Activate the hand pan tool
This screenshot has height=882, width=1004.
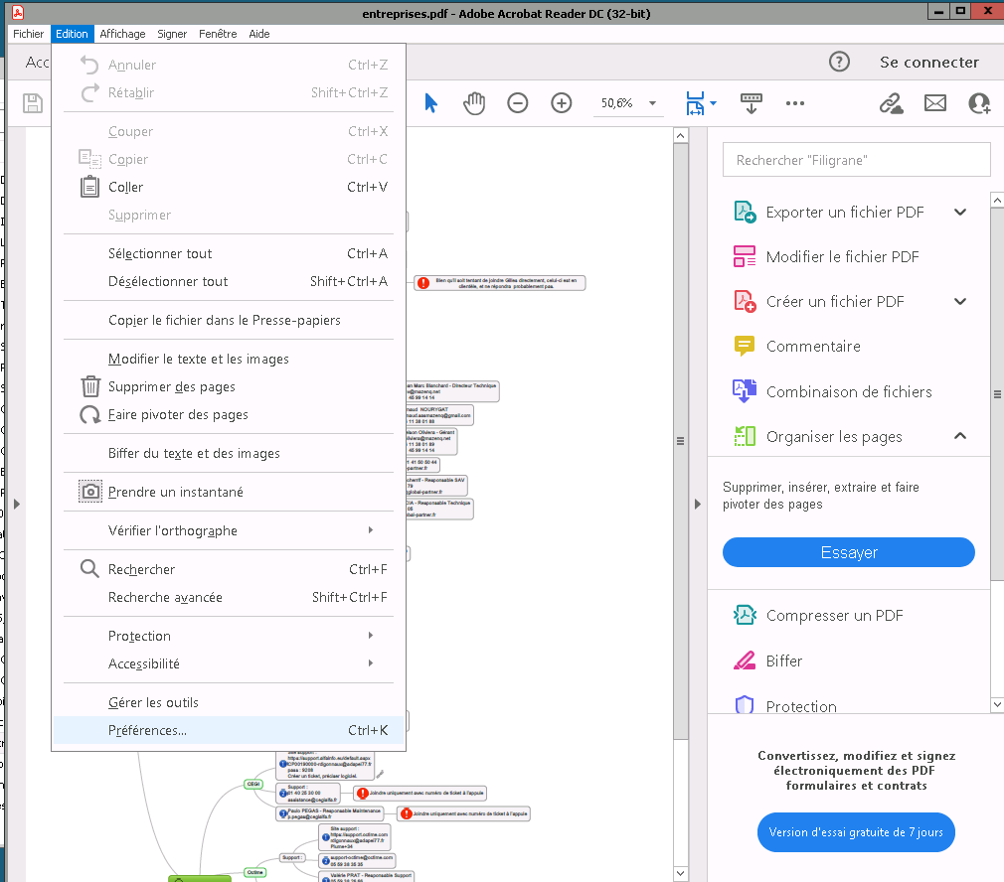click(474, 103)
